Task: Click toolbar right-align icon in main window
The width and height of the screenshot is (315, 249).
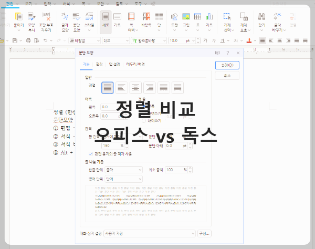Action: coord(288,40)
